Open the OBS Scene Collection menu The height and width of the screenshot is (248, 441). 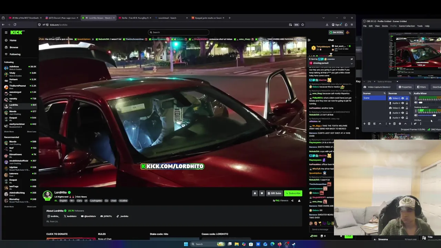coord(407,26)
